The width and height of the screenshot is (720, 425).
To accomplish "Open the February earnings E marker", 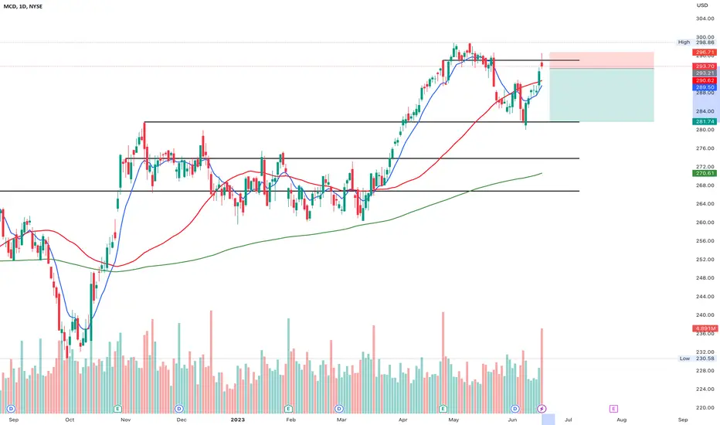I will tap(288, 409).
